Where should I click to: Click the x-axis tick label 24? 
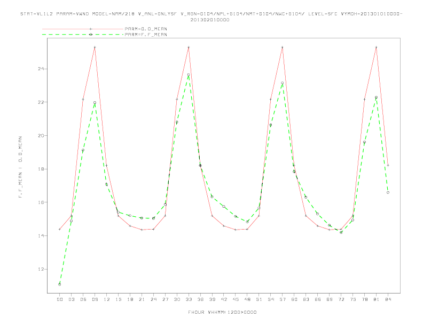pyautogui.click(x=153, y=299)
